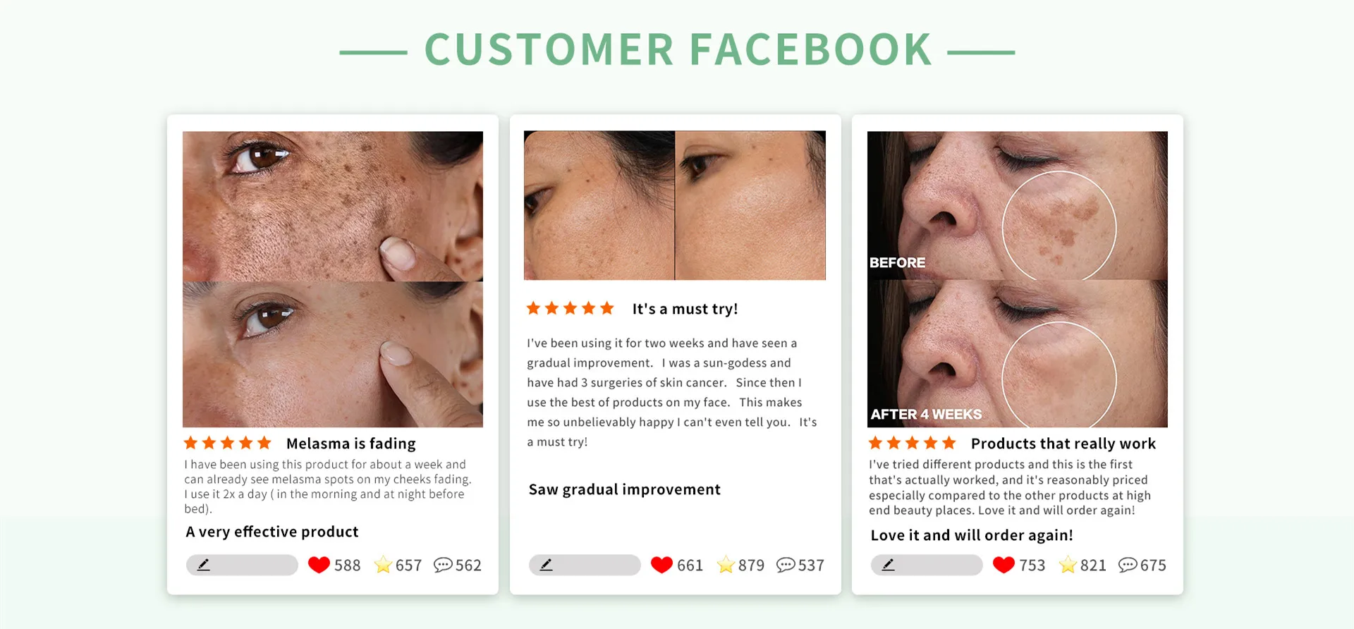Click the five-star rating on 'It's a must try!'
The image size is (1354, 629).
(x=571, y=308)
